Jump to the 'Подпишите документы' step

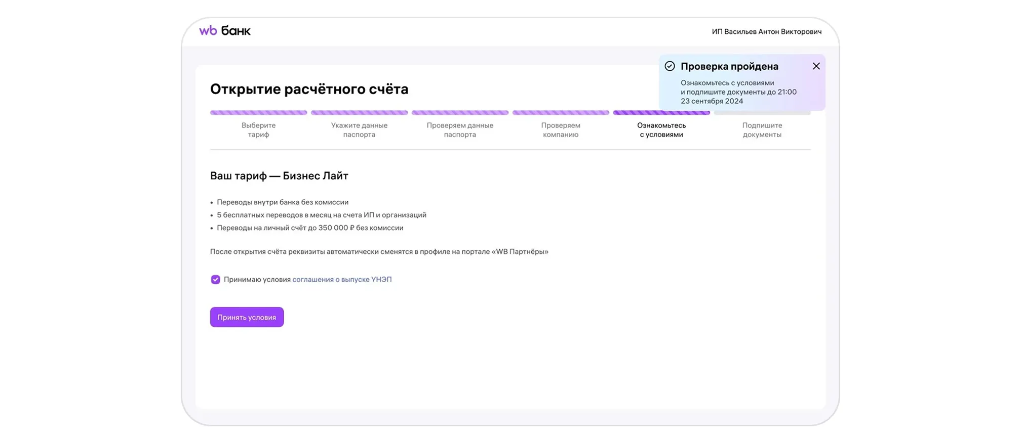tap(762, 130)
